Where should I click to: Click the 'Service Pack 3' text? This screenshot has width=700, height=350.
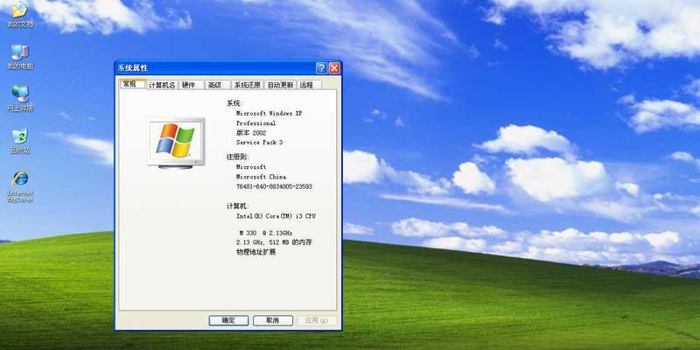[x=259, y=143]
